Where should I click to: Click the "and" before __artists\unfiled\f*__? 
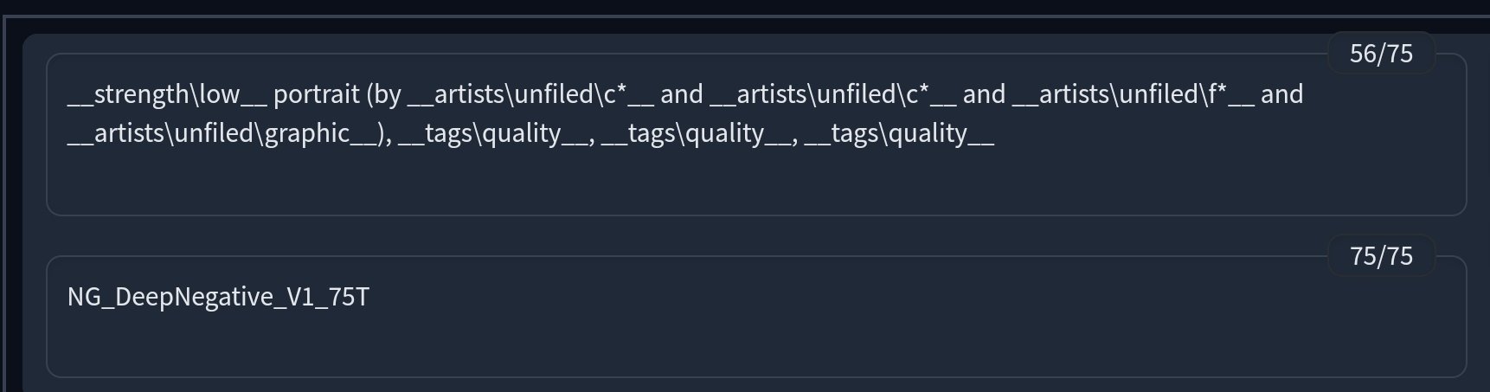(x=984, y=94)
